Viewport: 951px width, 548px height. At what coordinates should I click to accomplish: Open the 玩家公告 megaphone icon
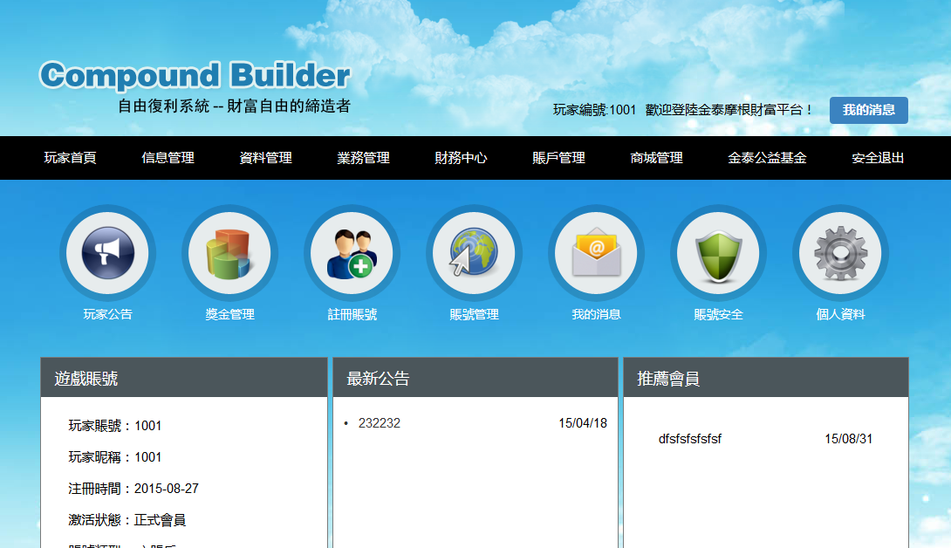coord(108,253)
